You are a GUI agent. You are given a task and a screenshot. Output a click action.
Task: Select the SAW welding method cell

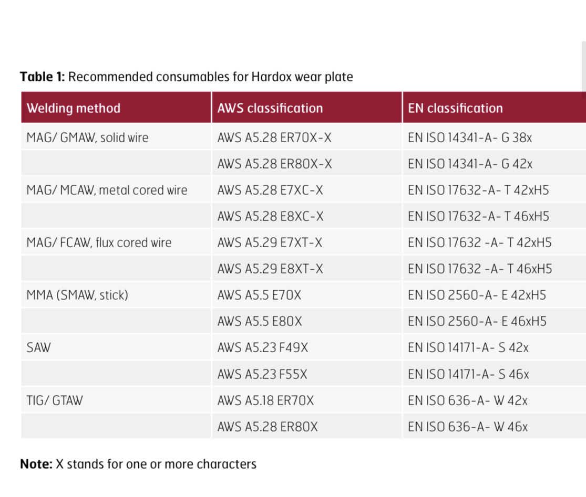pyautogui.click(x=39, y=347)
